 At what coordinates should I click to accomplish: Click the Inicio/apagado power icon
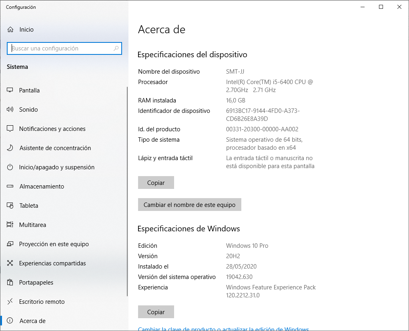coord(10,167)
